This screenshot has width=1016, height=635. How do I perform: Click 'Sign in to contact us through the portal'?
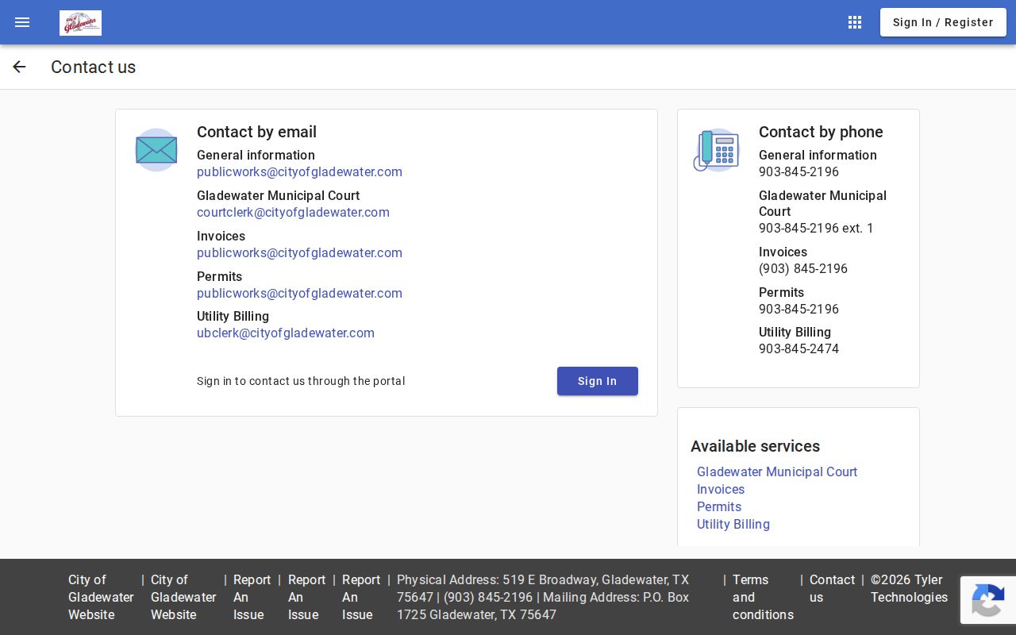(x=301, y=381)
